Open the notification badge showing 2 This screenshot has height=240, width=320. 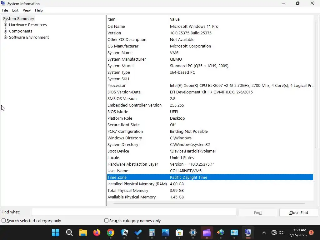pyautogui.click(x=311, y=232)
